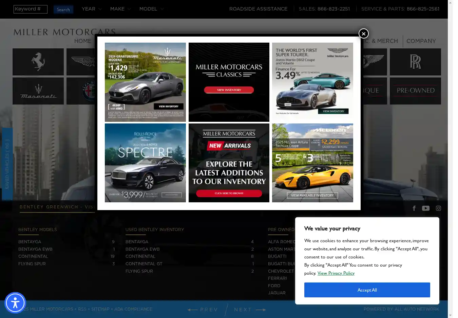
Task: Click the Search button beside keyword field
Action: [63, 9]
